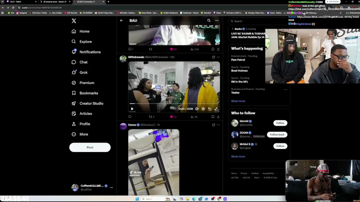Image resolution: width=360 pixels, height=202 pixels.
Task: Open Home from the X sidebar
Action: pyautogui.click(x=80, y=31)
